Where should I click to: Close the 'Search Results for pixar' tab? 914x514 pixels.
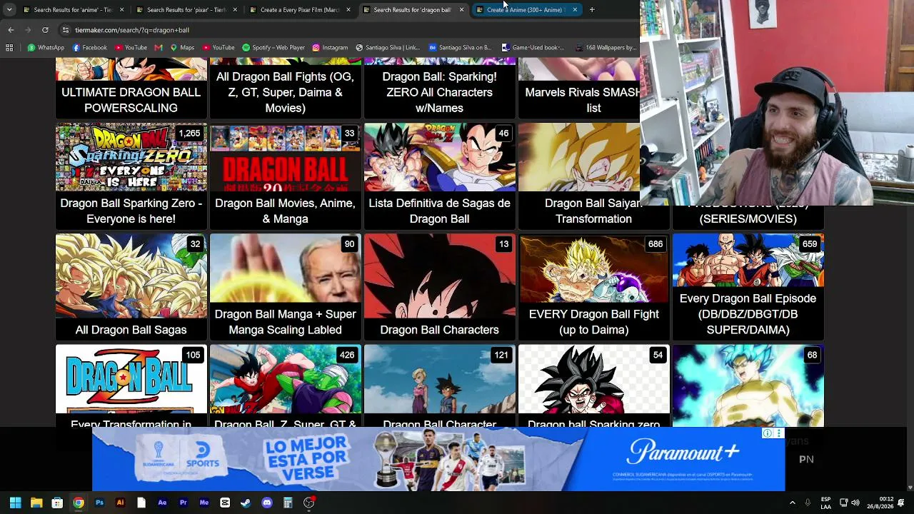coord(235,10)
